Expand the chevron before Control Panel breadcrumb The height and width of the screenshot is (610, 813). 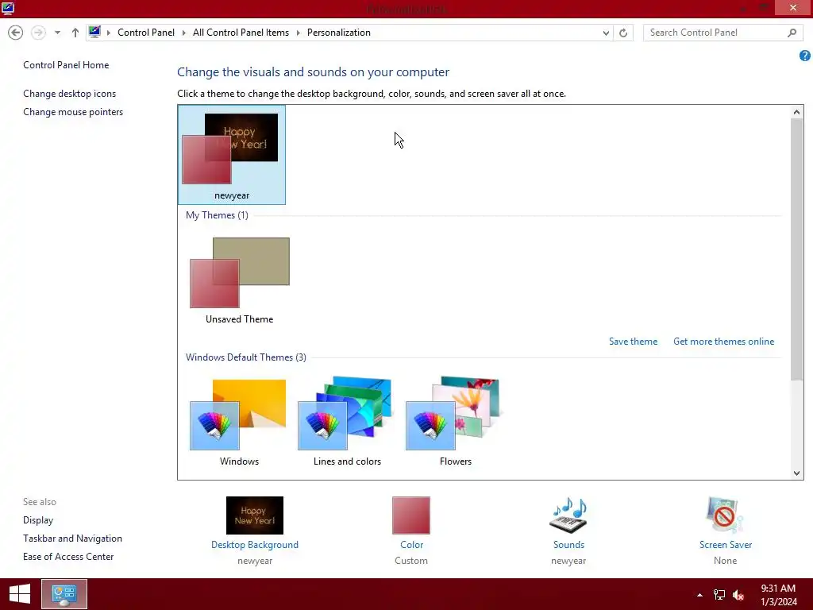coord(109,33)
